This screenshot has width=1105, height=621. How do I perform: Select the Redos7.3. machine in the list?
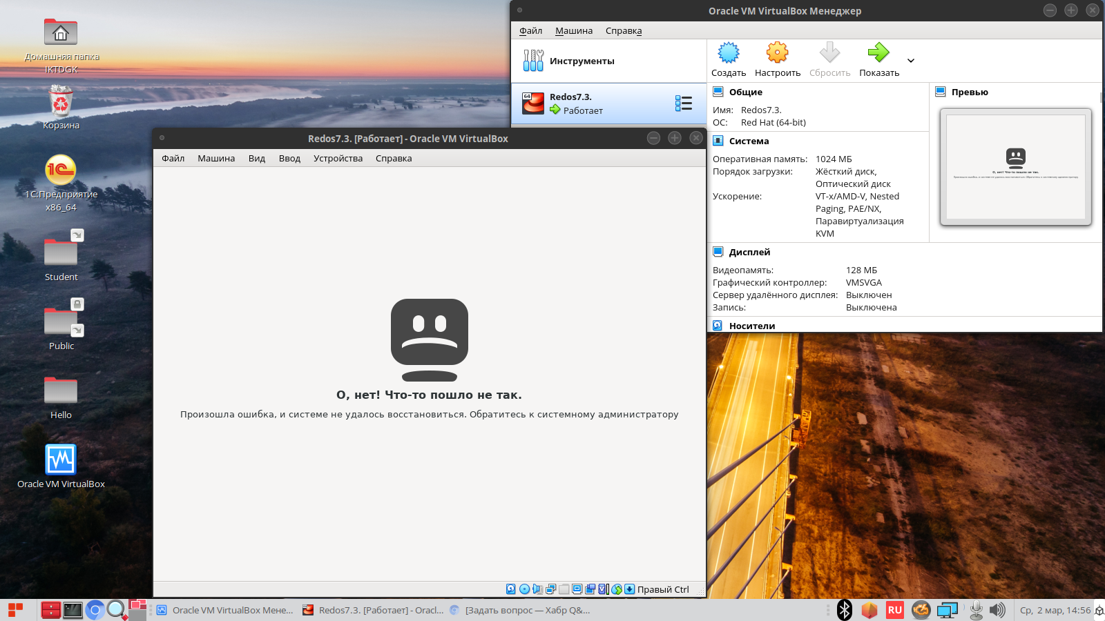coord(608,103)
